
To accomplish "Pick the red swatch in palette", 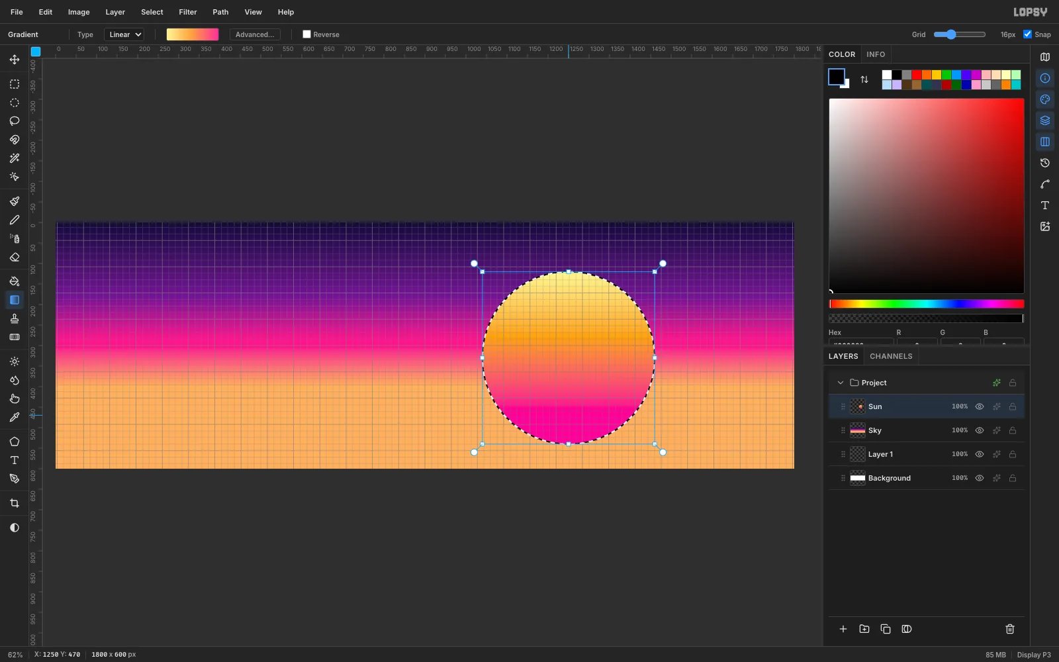I will 917,75.
